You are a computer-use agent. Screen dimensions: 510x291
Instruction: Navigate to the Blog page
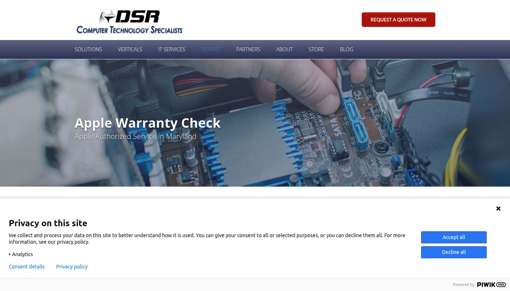[x=346, y=49]
